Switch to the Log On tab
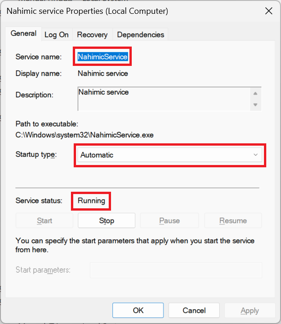 point(57,35)
